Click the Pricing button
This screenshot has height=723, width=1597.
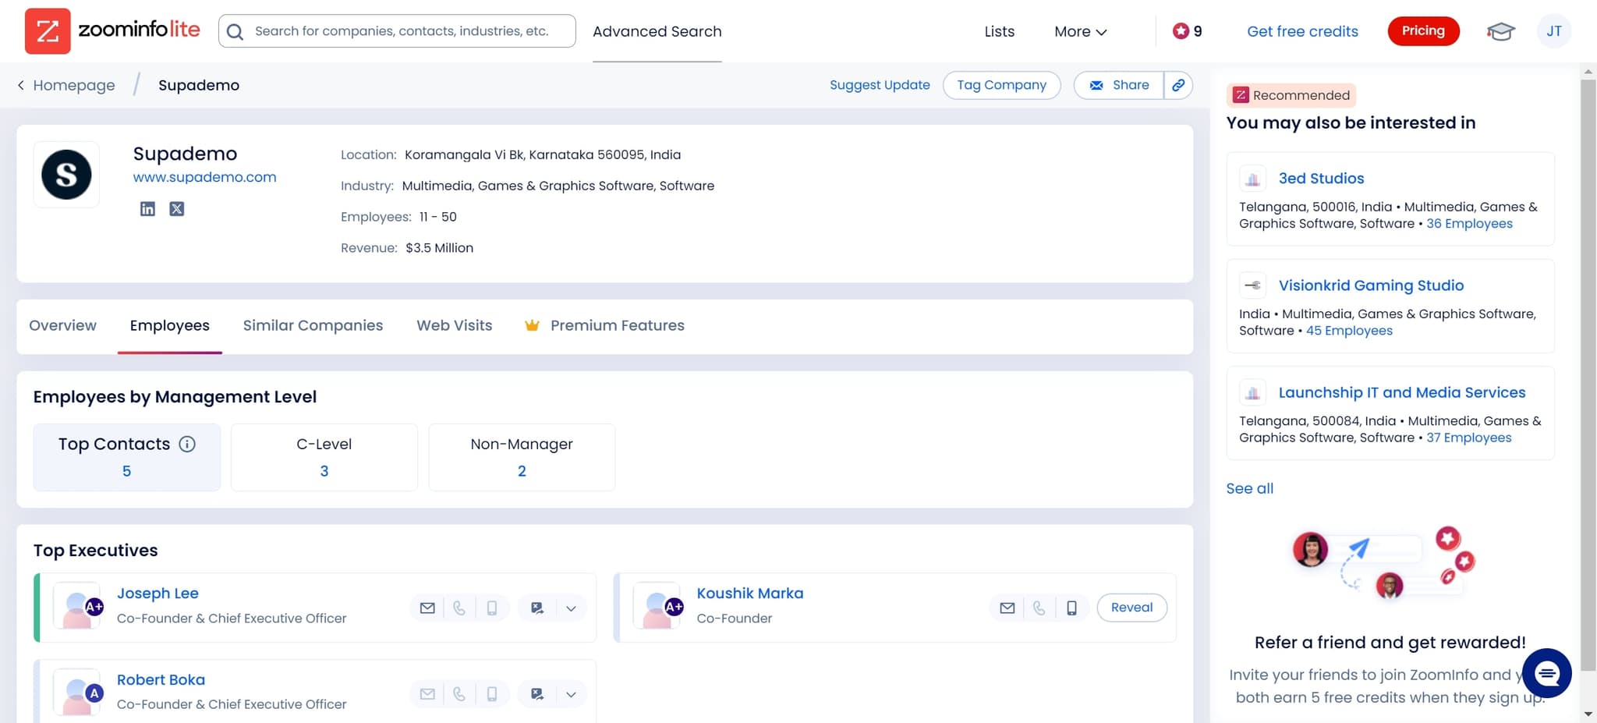1423,31
